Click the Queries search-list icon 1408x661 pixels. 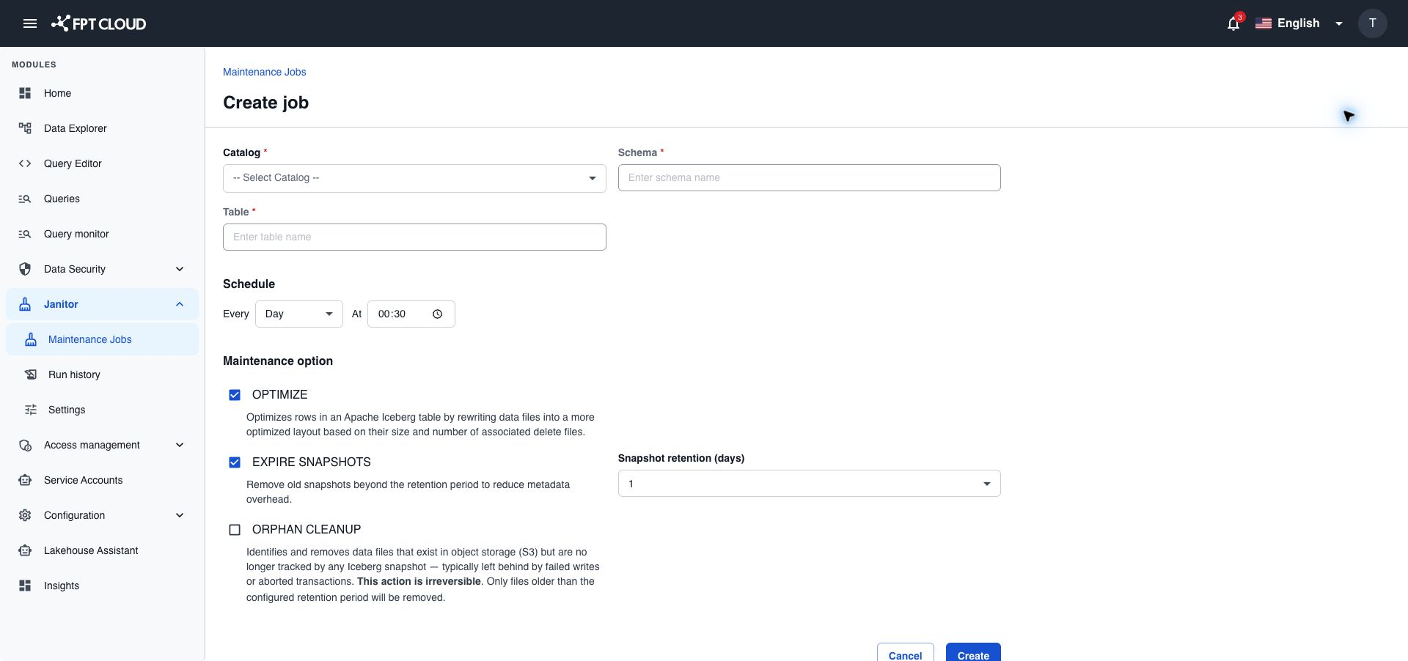coord(25,199)
